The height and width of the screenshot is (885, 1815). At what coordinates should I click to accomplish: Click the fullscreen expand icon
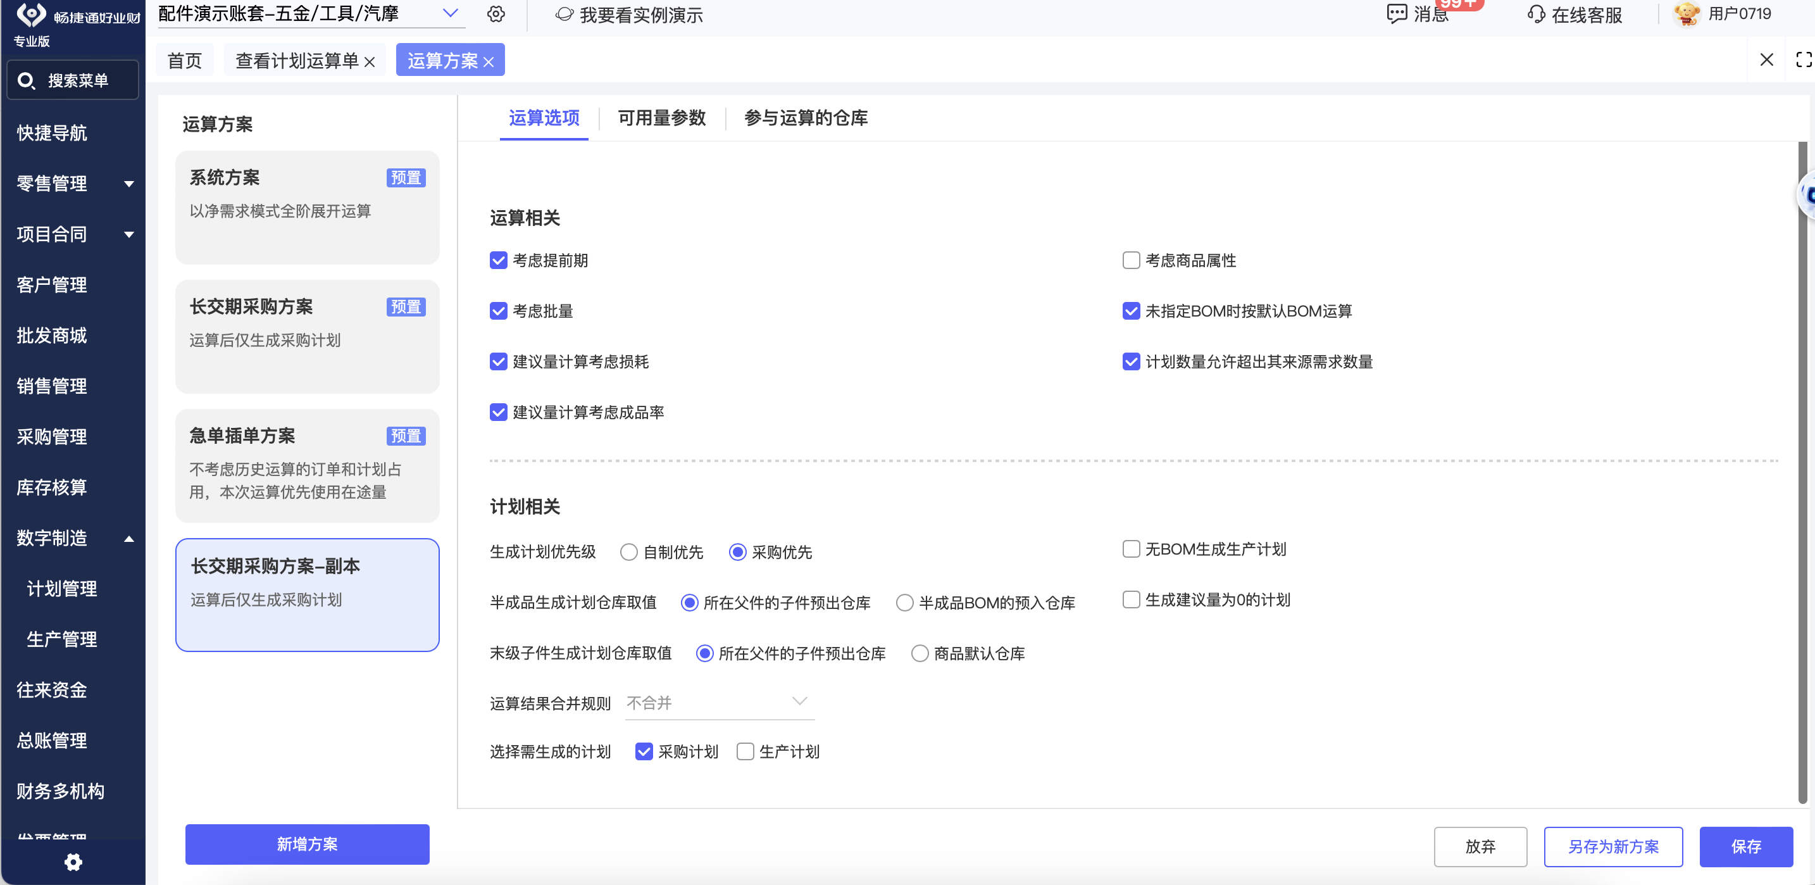(x=1803, y=60)
